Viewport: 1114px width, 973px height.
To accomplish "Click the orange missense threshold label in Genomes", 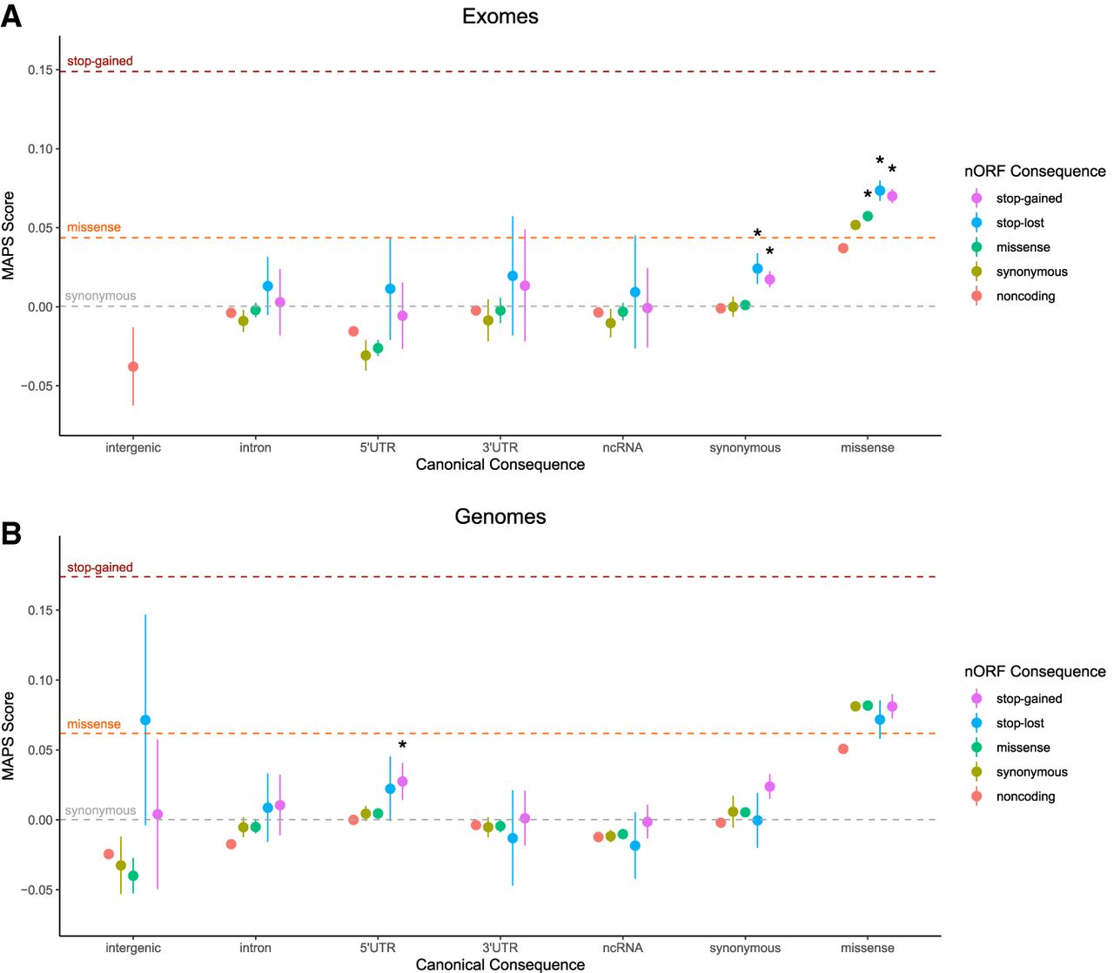I will tap(94, 724).
